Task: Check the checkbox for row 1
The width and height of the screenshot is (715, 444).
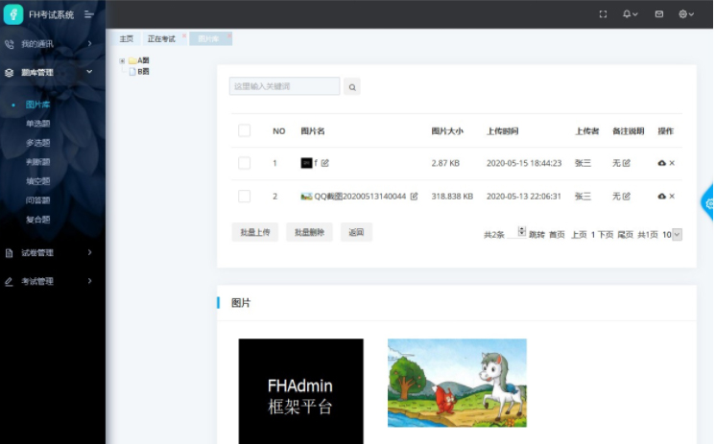Action: 244,163
